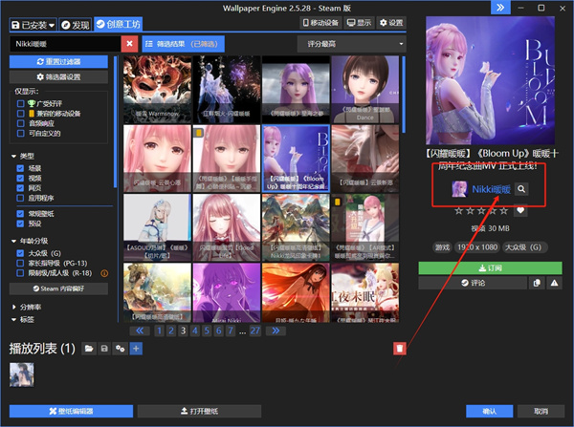This screenshot has height=427, width=574.
Task: Switch to 发现 tab
Action: (x=75, y=25)
